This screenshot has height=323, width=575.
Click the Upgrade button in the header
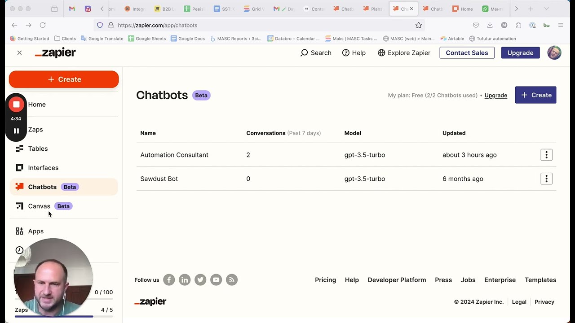tap(520, 53)
